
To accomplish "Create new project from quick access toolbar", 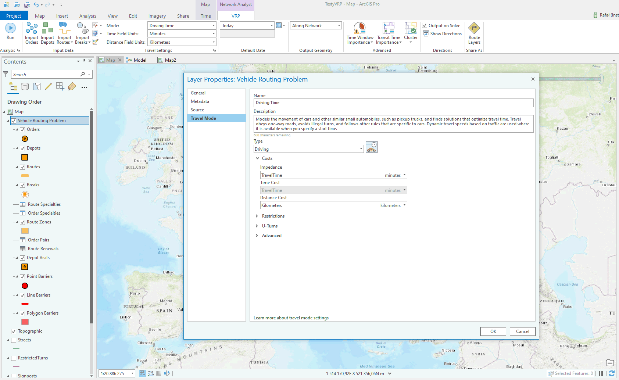I will click(x=6, y=5).
